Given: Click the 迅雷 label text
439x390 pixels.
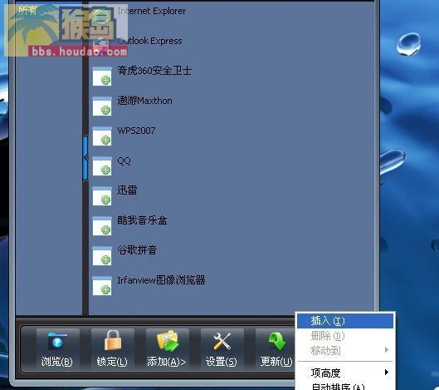Looking at the screenshot, I should tap(127, 190).
